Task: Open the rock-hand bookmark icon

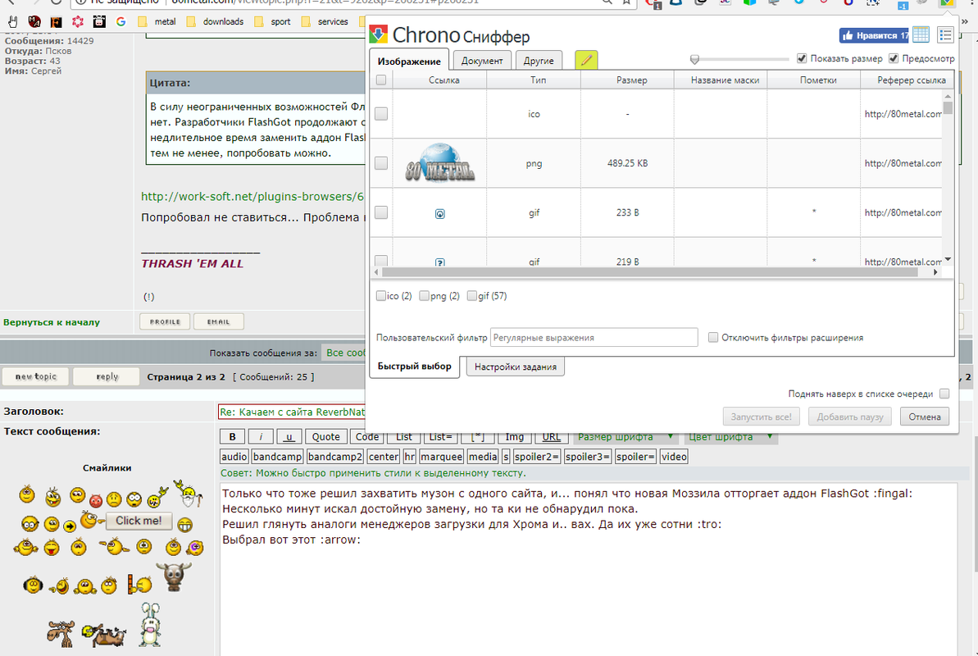Action: coord(13,21)
